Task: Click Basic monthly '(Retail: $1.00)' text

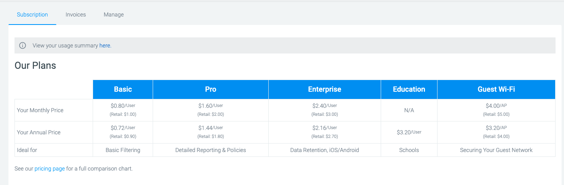Action: (123, 114)
